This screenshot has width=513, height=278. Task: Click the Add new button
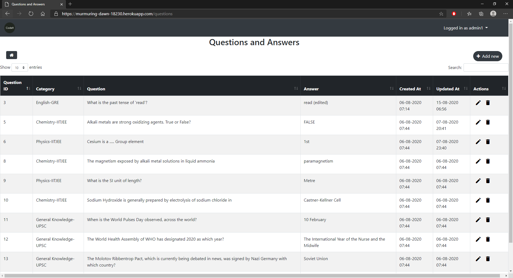[488, 56]
